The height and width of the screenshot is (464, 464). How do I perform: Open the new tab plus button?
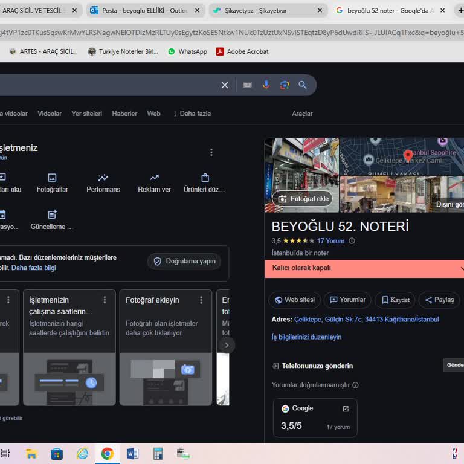click(x=460, y=11)
